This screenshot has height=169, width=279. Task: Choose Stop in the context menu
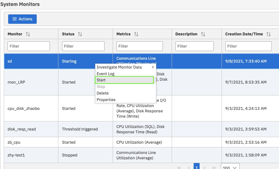tap(126, 87)
